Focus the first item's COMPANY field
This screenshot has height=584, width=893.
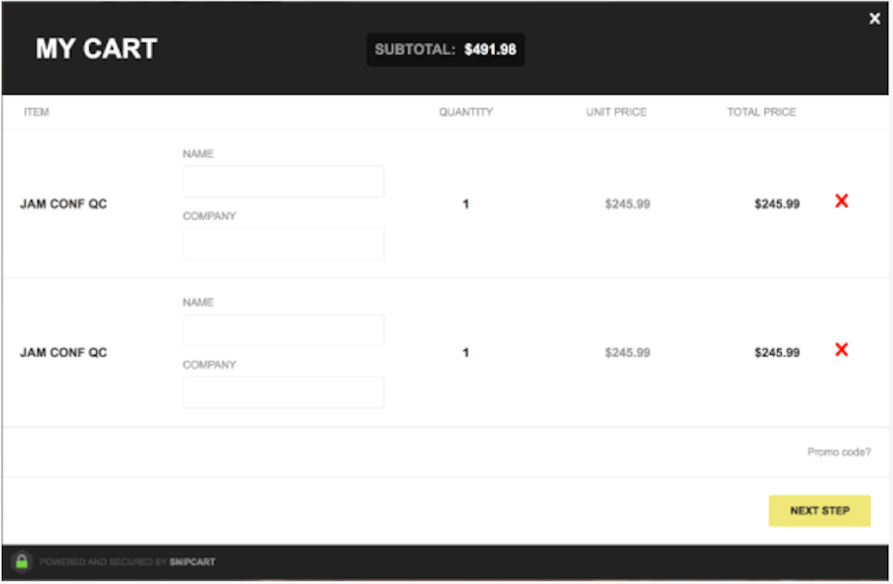[283, 244]
